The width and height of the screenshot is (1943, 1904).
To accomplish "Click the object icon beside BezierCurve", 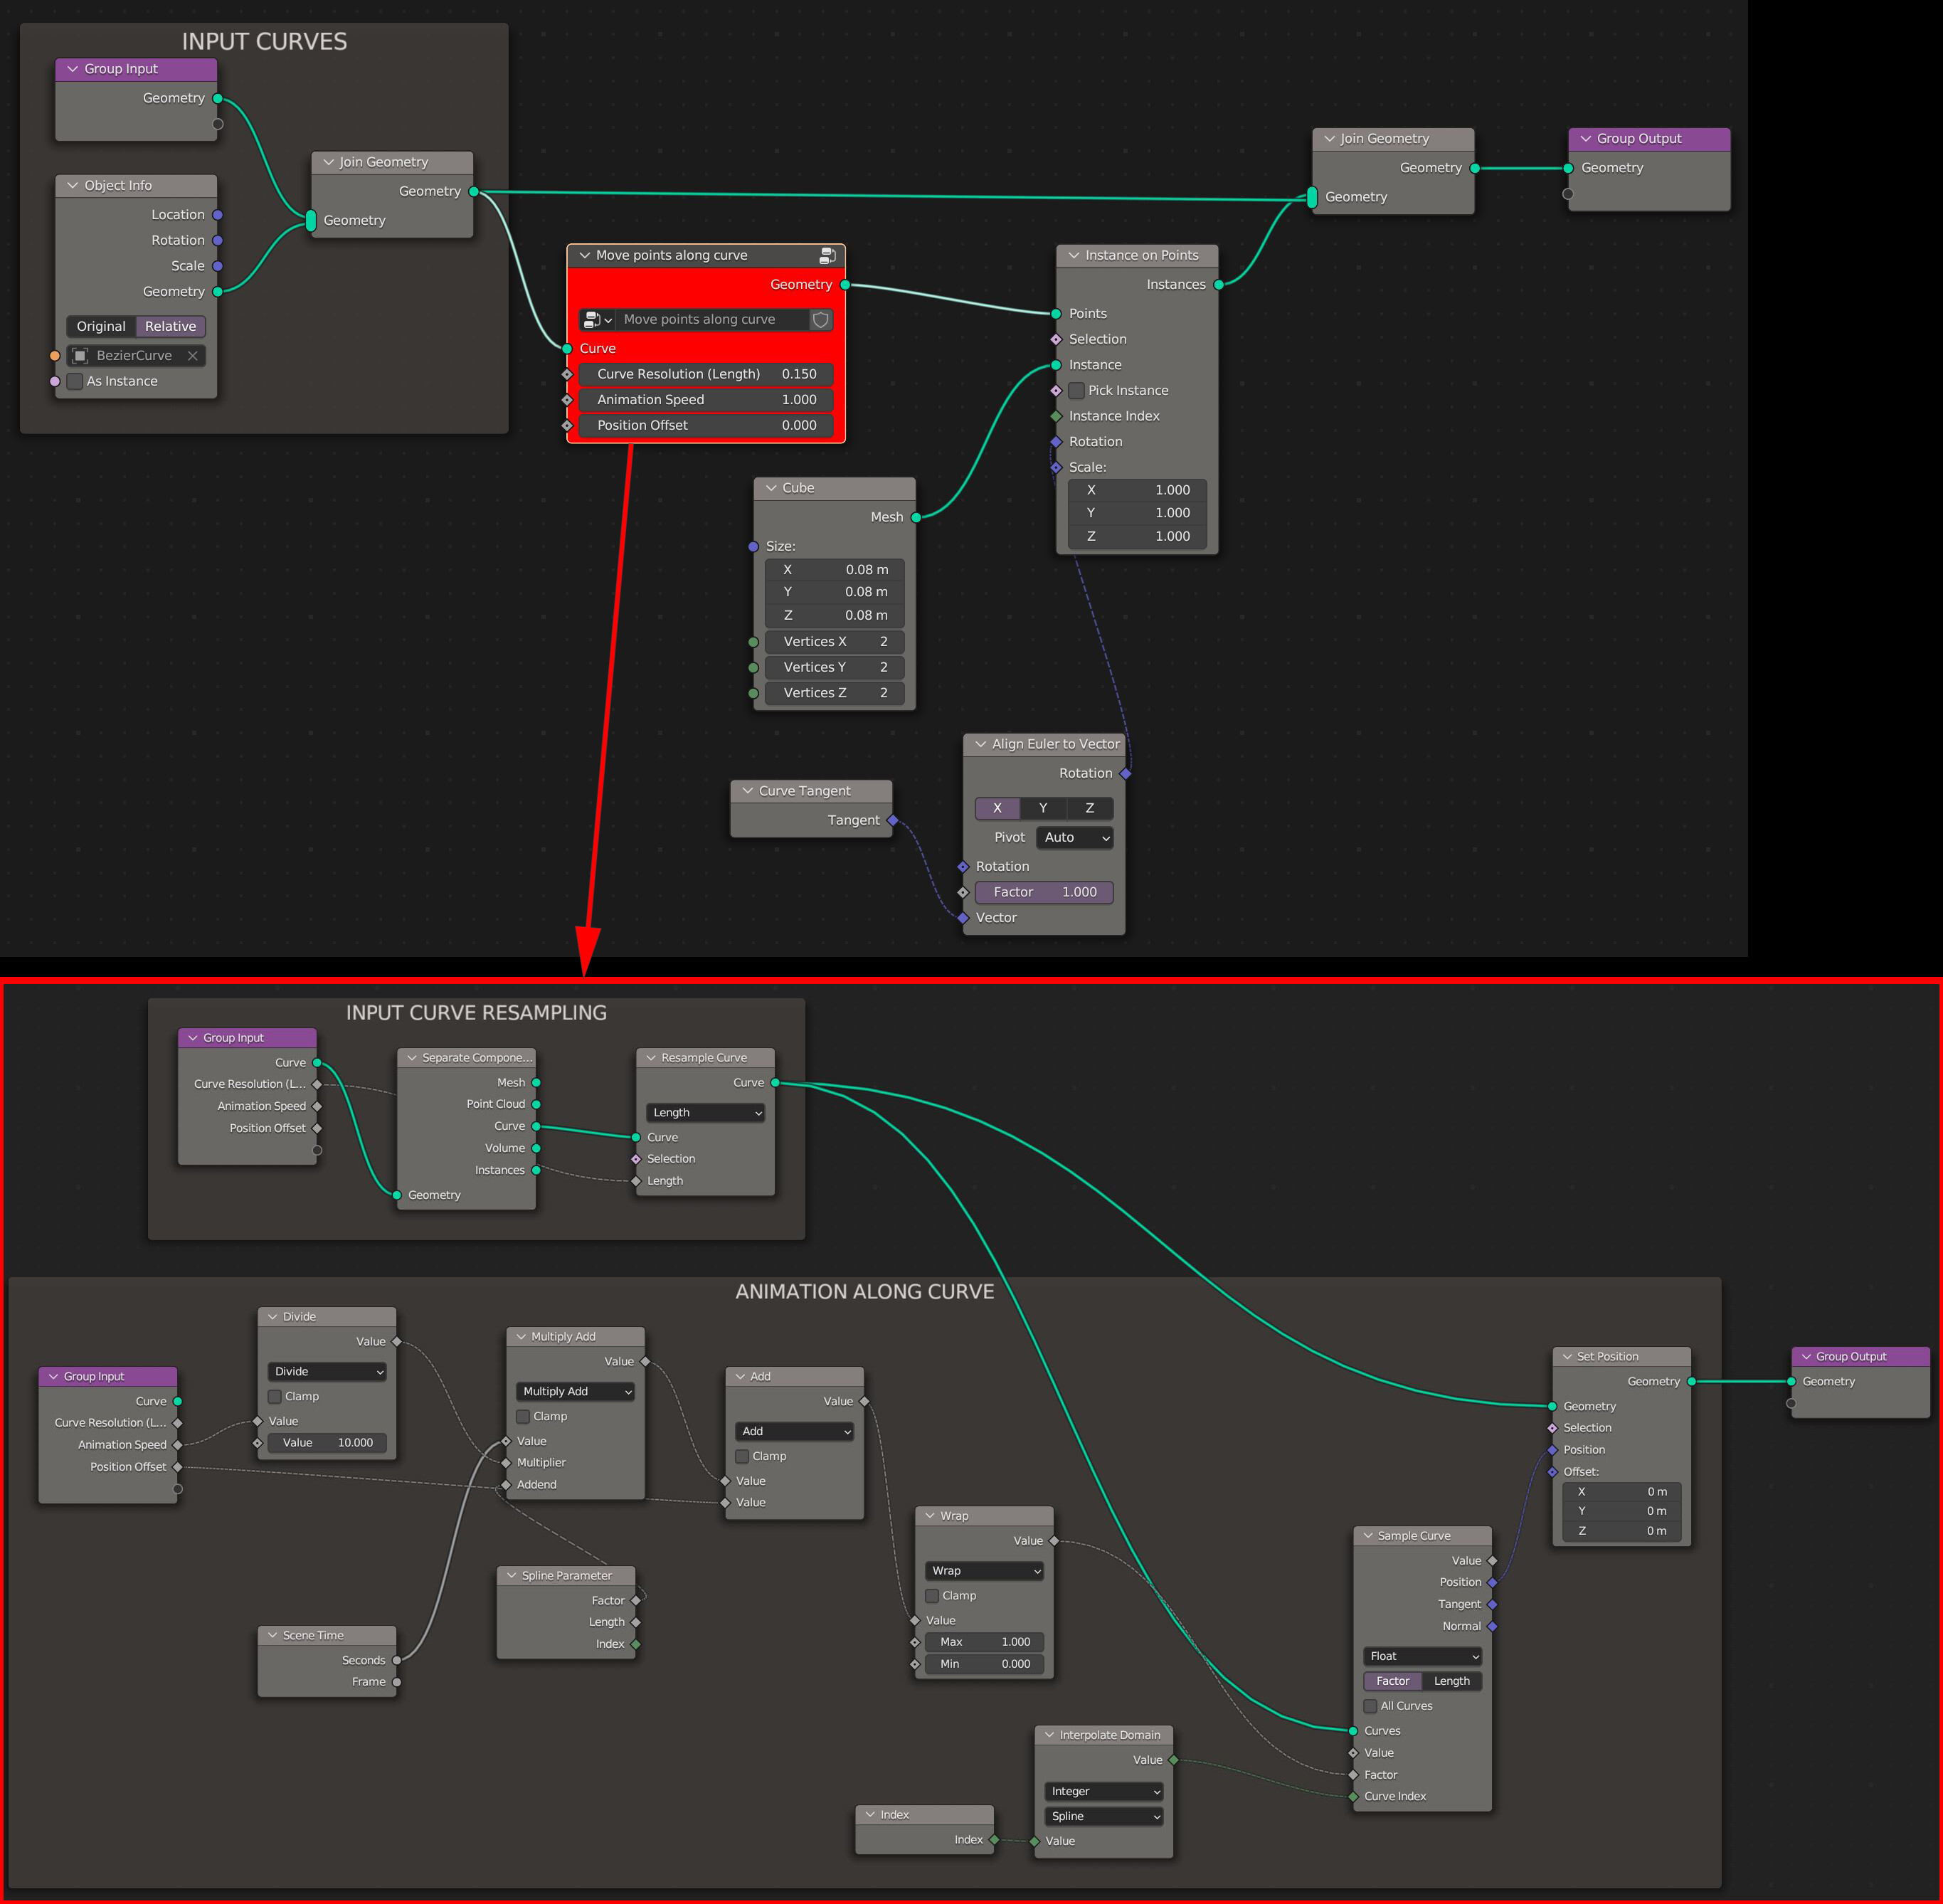I will coord(81,356).
